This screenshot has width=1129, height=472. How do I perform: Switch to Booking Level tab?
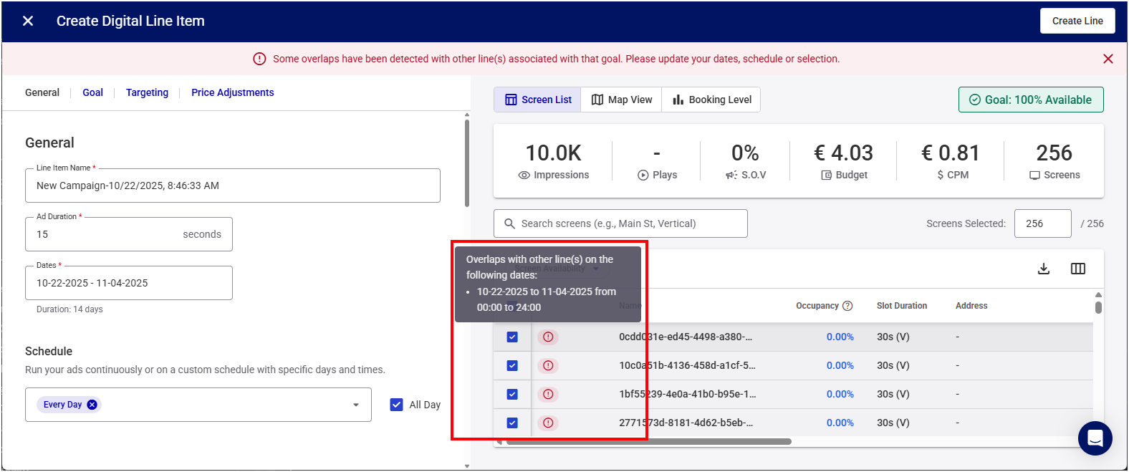click(x=711, y=100)
